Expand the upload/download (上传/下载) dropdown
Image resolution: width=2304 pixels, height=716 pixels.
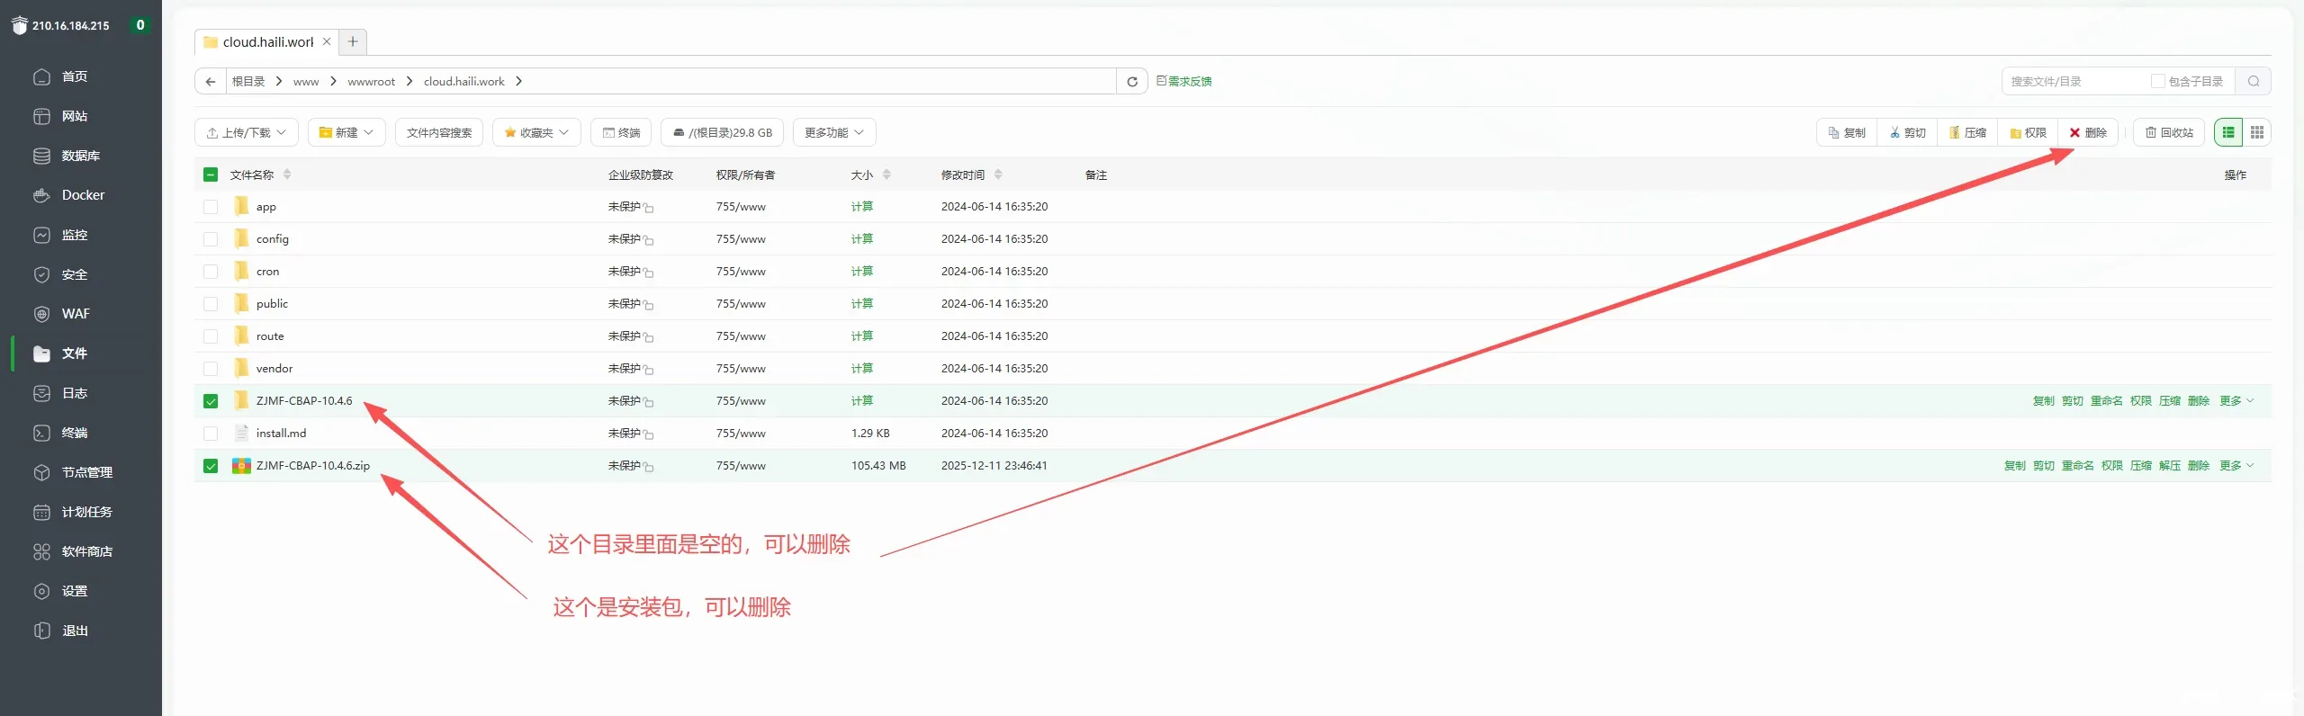click(x=247, y=133)
